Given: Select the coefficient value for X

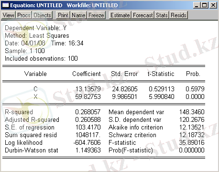Looking at the screenshot, I should point(88,97).
